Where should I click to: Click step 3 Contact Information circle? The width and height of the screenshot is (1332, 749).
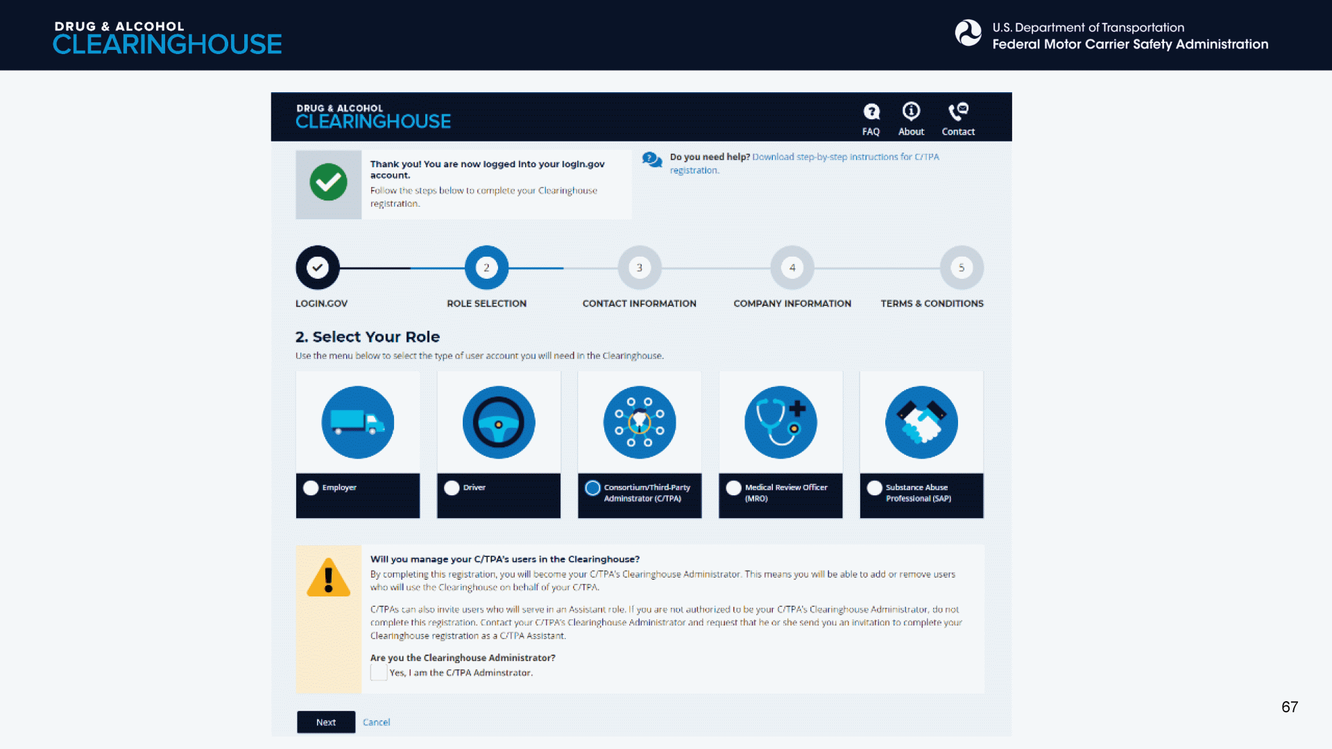tap(640, 268)
